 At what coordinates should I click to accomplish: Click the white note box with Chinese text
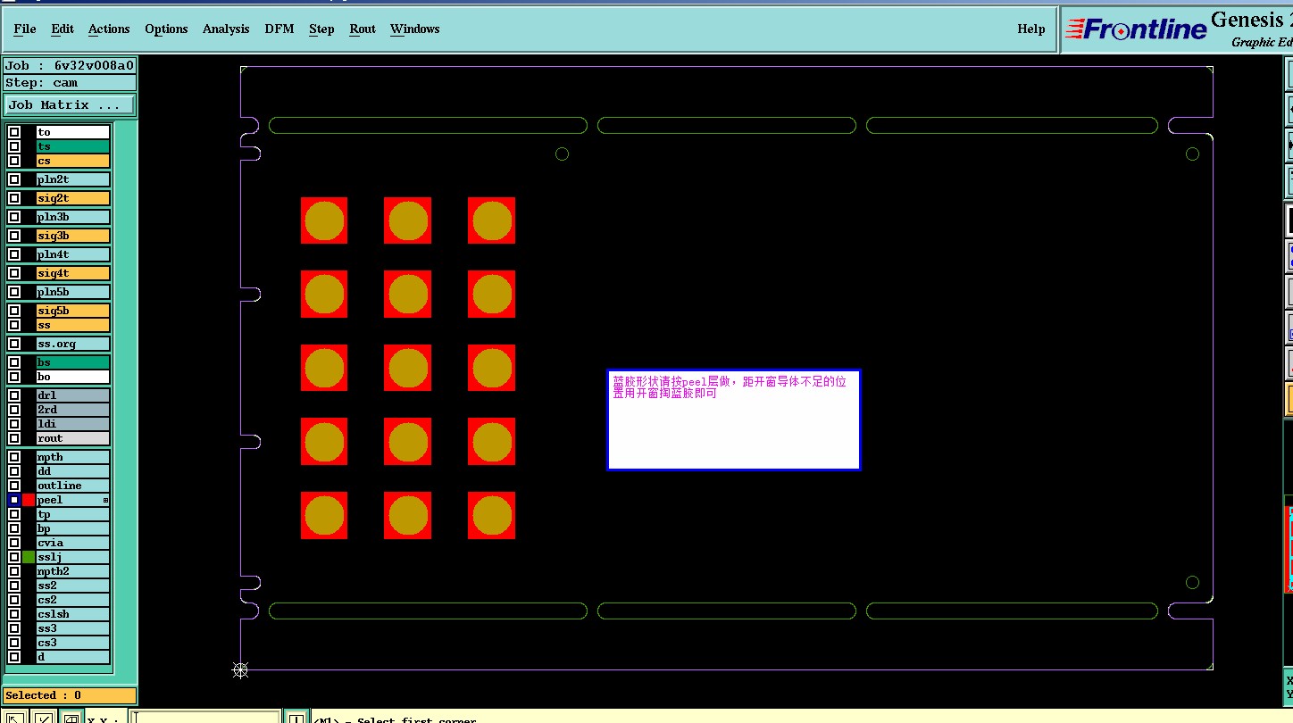[x=734, y=420]
